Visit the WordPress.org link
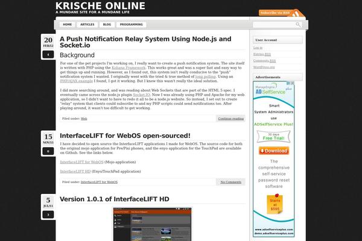 (x=264, y=67)
